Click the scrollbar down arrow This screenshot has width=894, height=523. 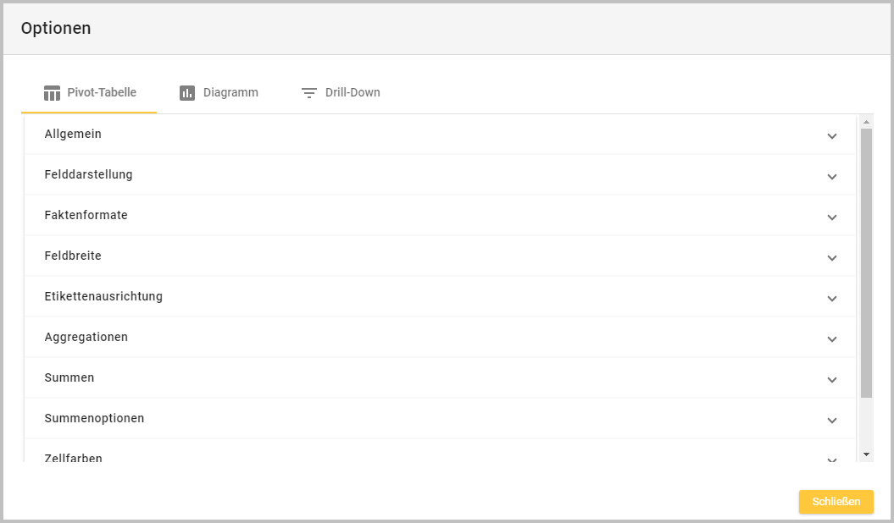(x=866, y=454)
